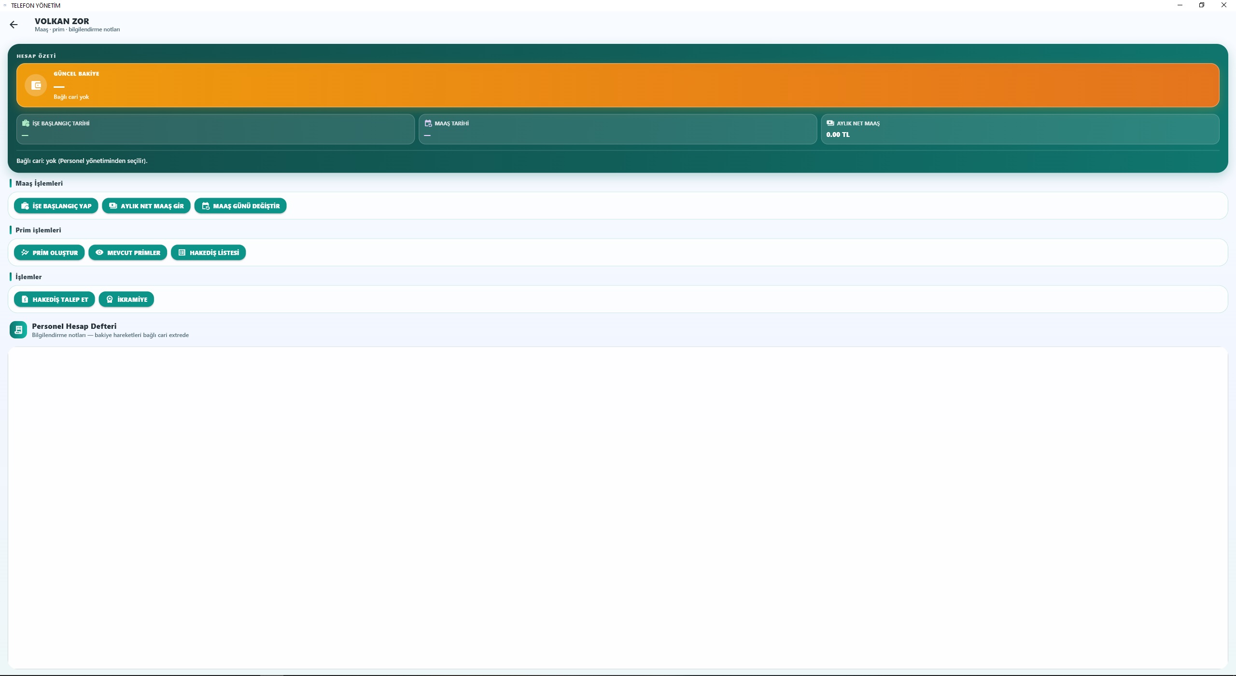Click the VOLKAN ZOR title

click(x=62, y=21)
